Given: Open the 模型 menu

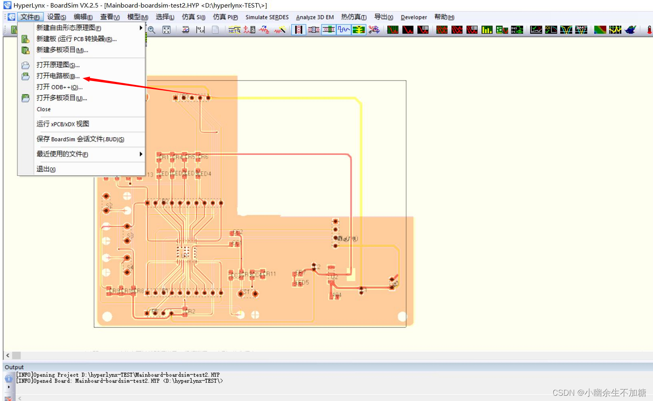Looking at the screenshot, I should coord(138,17).
